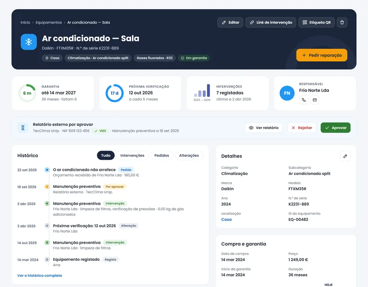Click the Em garantia status badge
The width and height of the screenshot is (368, 287).
click(194, 58)
